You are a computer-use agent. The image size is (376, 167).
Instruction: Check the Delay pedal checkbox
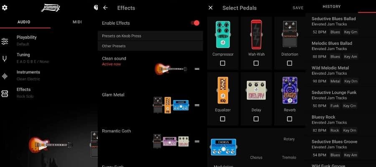[256, 119]
